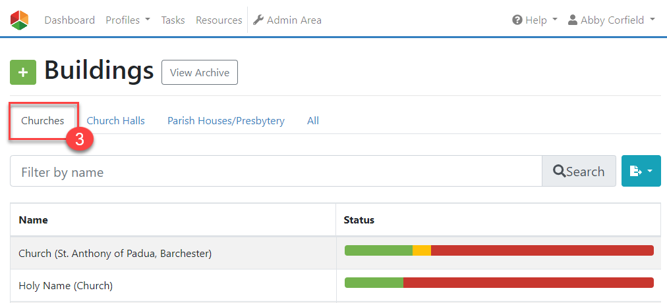Viewport: 667px width, 303px height.
Task: Open the Tasks menu item
Action: 173,20
